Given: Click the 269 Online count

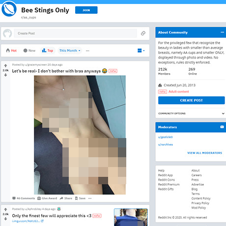Looking at the screenshot, I should coord(193,71).
